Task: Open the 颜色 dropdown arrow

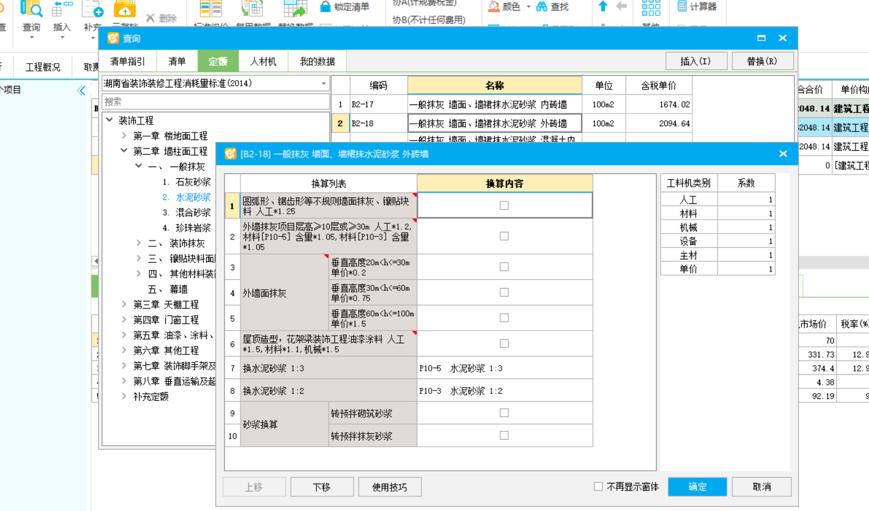Action: click(x=529, y=7)
